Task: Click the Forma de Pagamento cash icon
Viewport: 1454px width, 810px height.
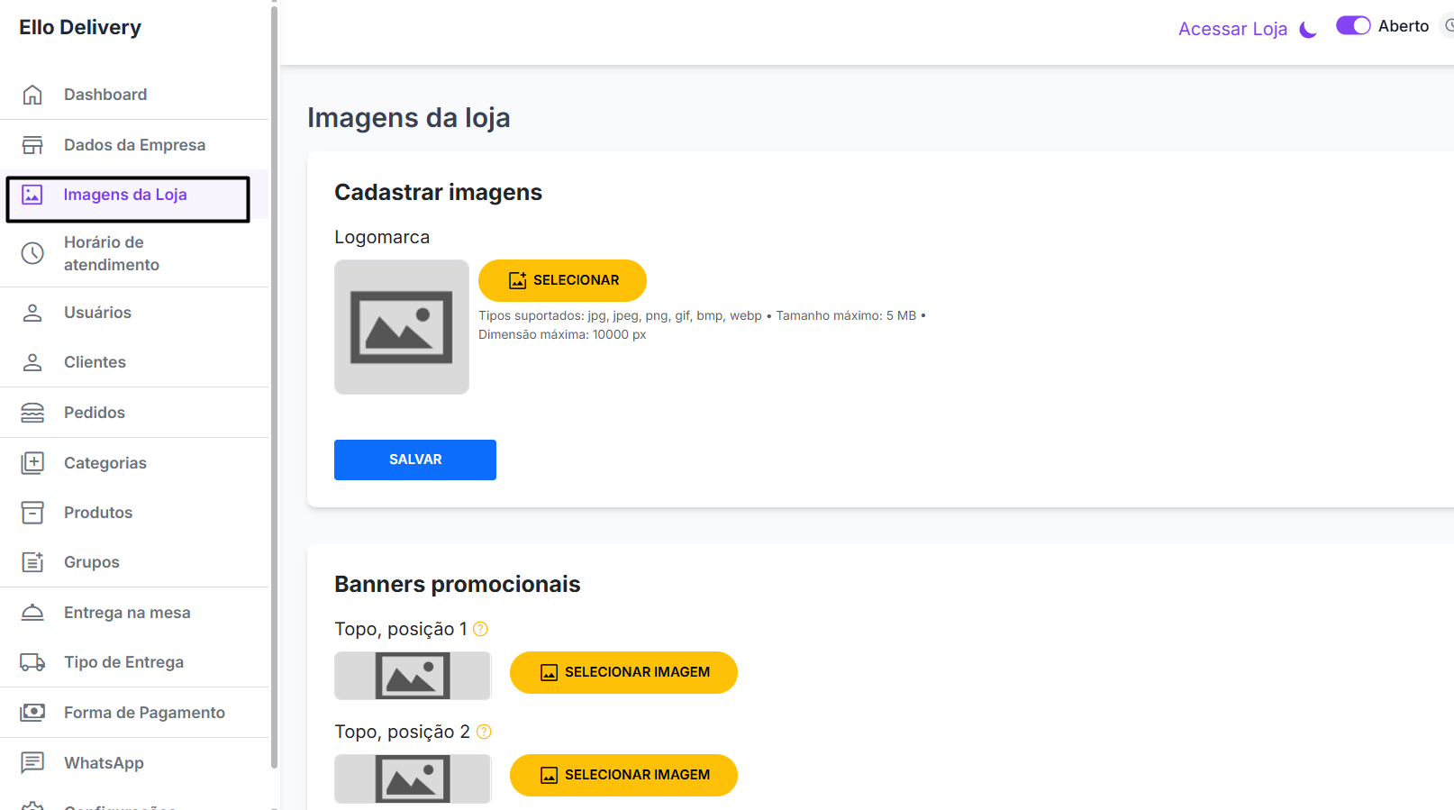Action: click(32, 713)
